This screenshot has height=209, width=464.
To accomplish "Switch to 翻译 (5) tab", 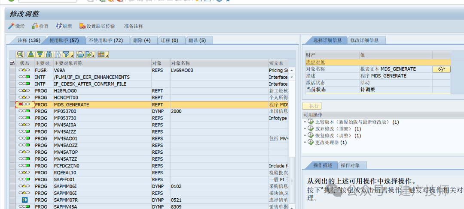I will tap(197, 40).
